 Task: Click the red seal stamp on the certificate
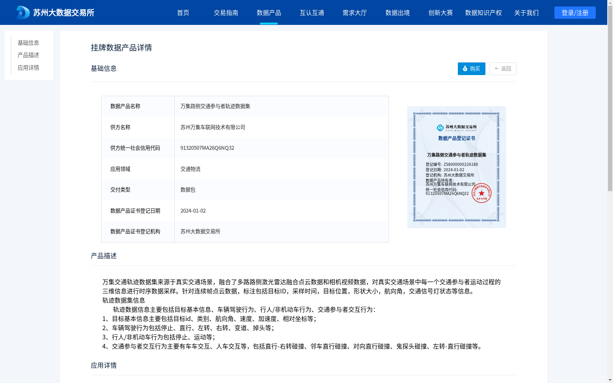pos(482,193)
